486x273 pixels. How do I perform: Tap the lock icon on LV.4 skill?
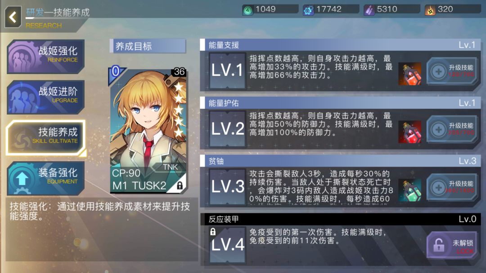[x=212, y=232]
